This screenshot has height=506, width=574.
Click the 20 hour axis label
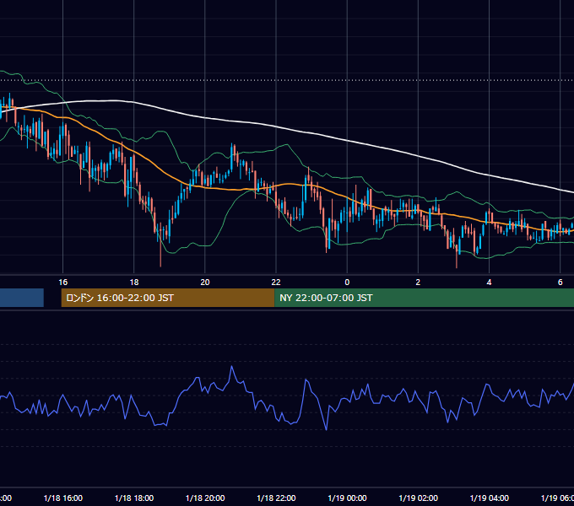pos(205,282)
